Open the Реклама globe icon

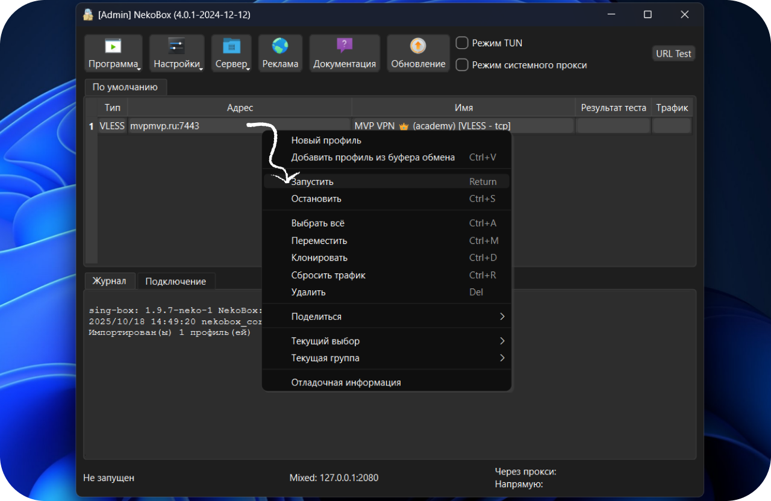pos(280,46)
